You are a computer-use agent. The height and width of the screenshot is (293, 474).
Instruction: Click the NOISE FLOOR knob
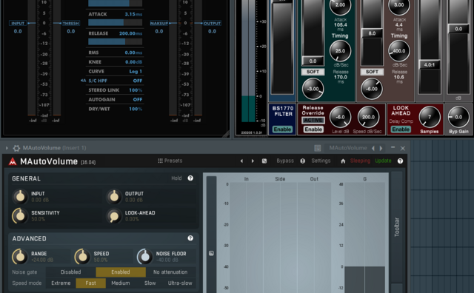pyautogui.click(x=145, y=257)
